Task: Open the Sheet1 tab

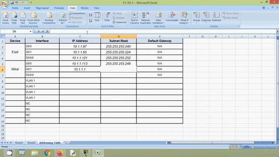Action: 19,143
